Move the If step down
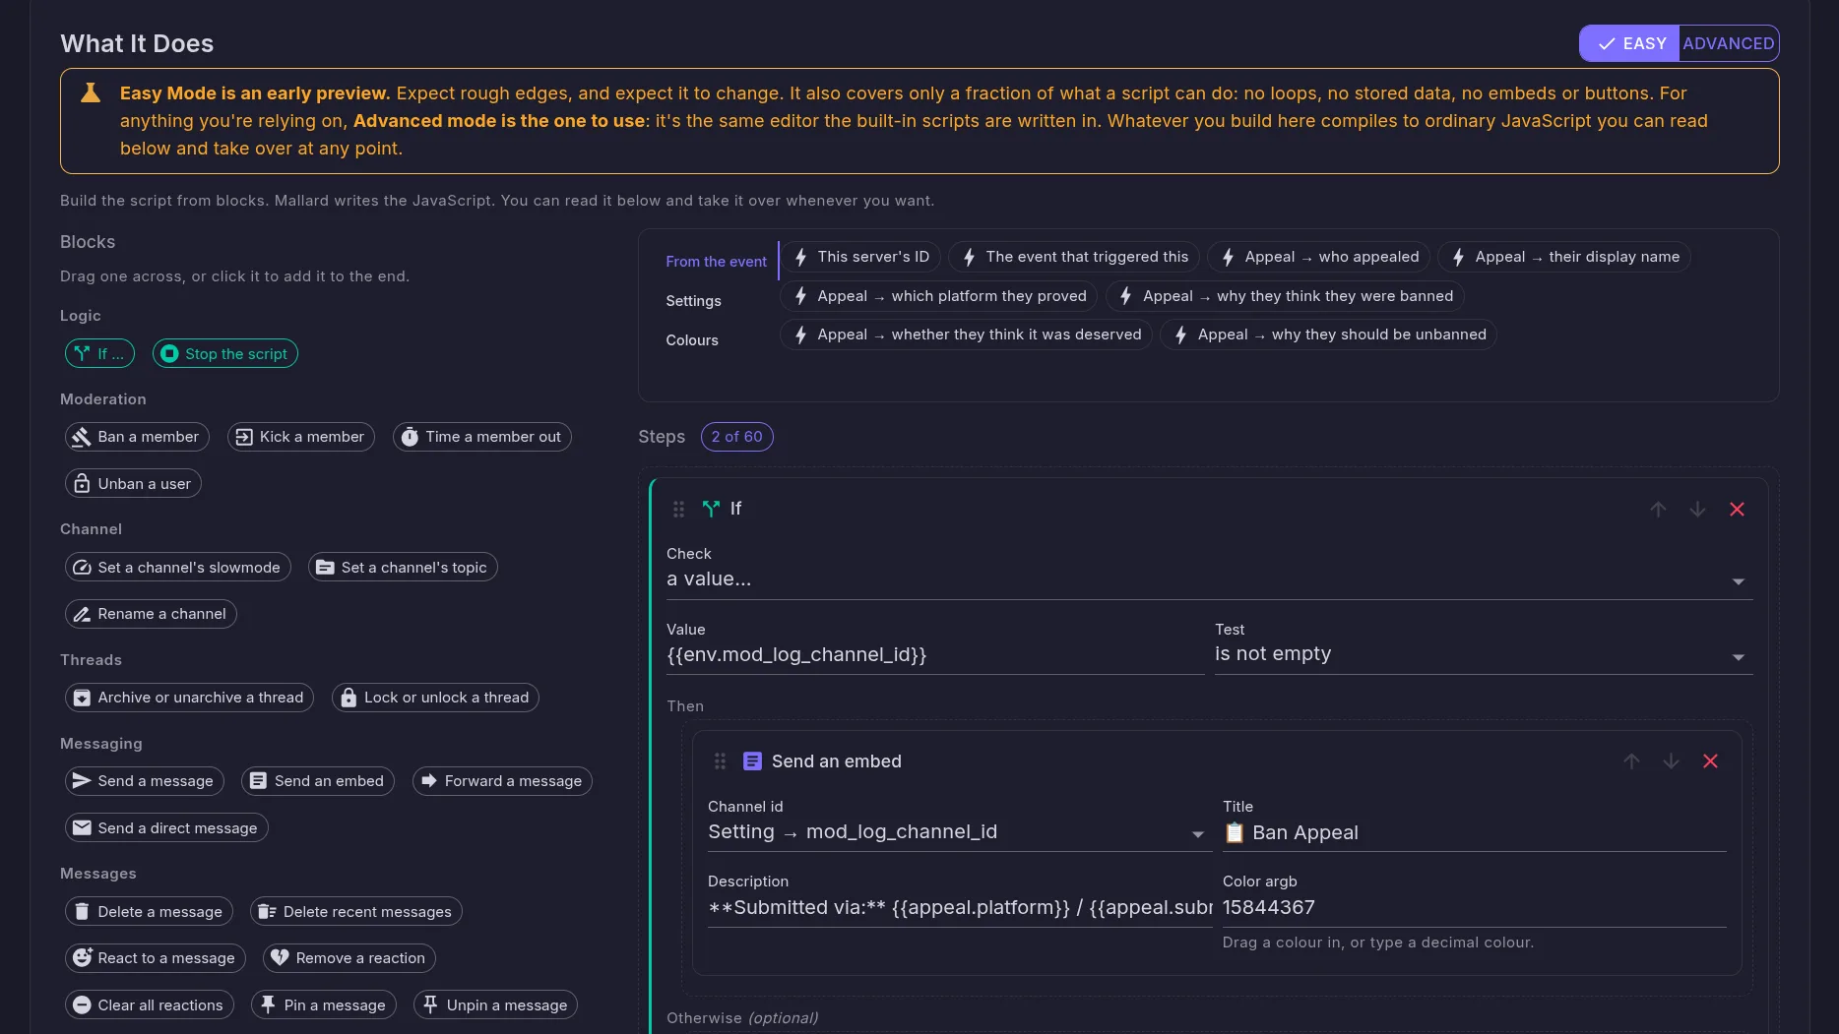The image size is (1839, 1034). (1697, 510)
